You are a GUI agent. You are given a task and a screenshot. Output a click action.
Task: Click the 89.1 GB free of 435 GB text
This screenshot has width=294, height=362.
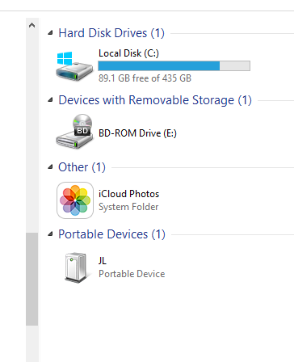tap(145, 78)
